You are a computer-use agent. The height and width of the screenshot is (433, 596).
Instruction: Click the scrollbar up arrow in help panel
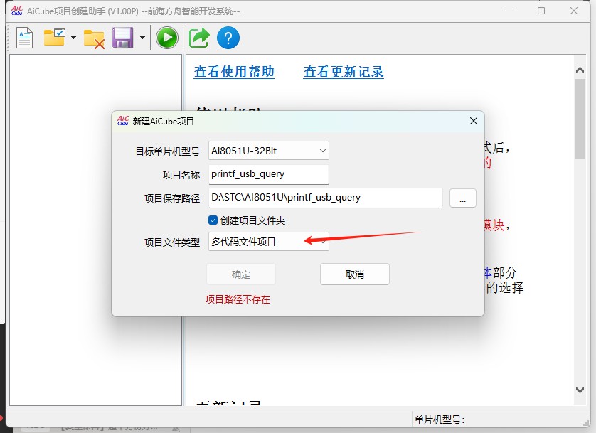580,70
